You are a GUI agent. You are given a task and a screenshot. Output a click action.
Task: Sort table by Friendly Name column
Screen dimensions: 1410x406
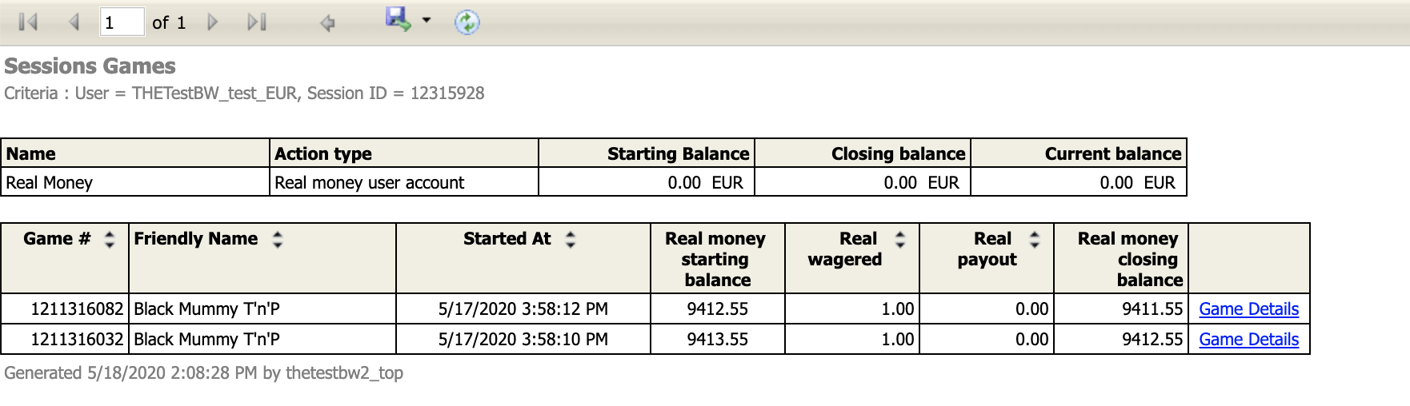click(278, 239)
